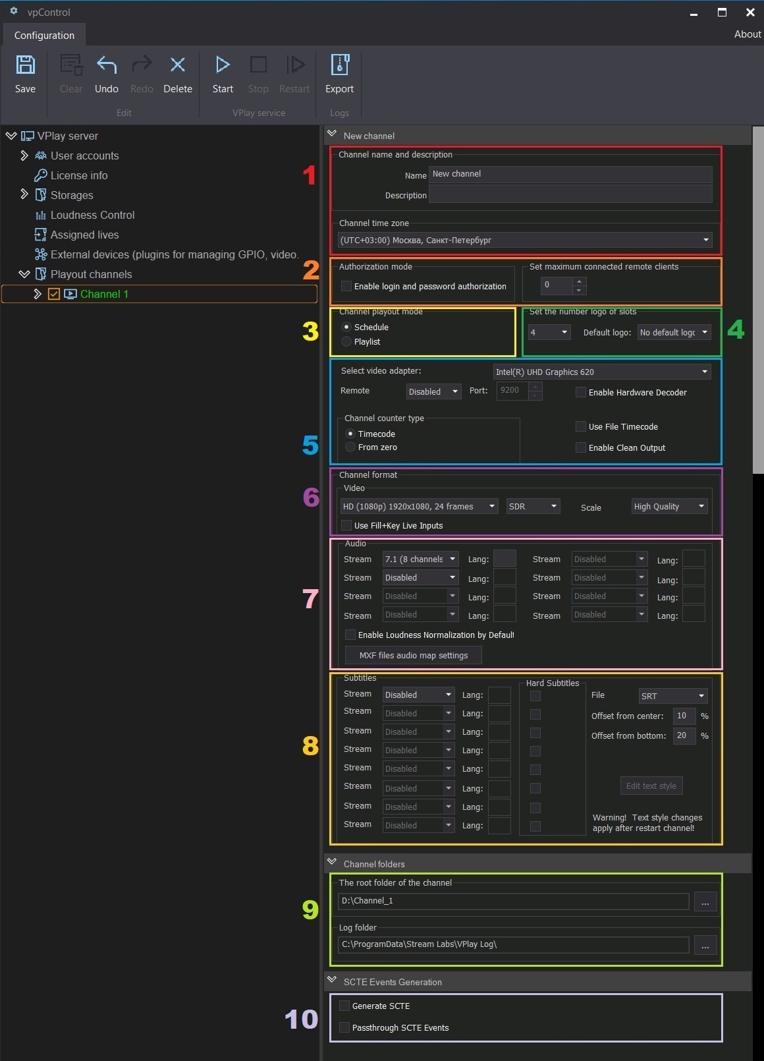Image resolution: width=764 pixels, height=1061 pixels.
Task: Select Schedule playout mode
Action: (346, 327)
